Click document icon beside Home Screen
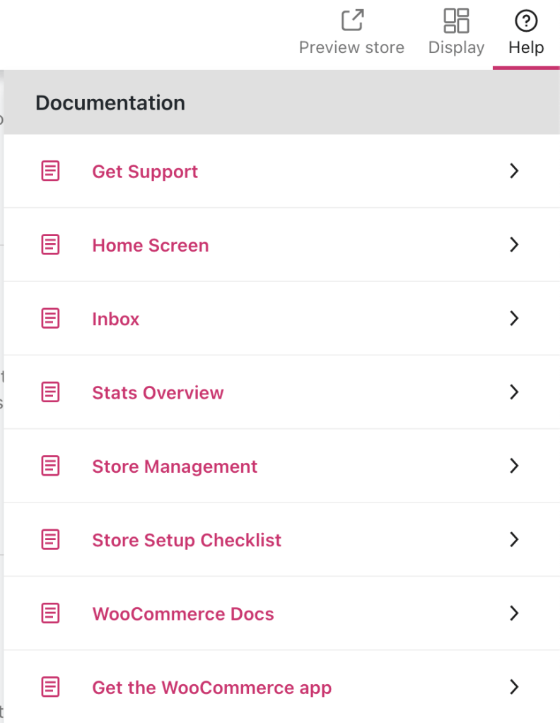 tap(50, 245)
